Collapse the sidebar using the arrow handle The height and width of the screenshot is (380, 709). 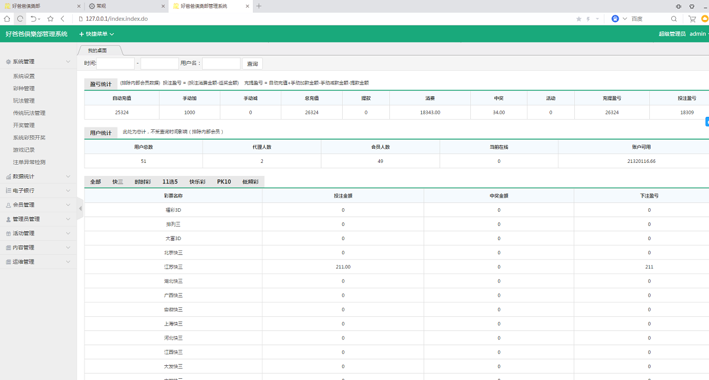click(x=80, y=208)
